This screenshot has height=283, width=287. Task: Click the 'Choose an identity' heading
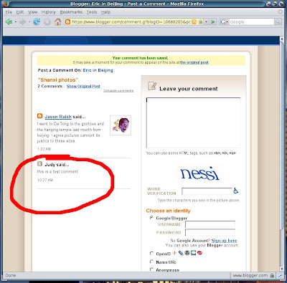tap(169, 211)
